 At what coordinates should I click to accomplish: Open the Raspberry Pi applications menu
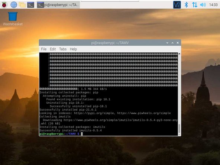click(x=4, y=5)
